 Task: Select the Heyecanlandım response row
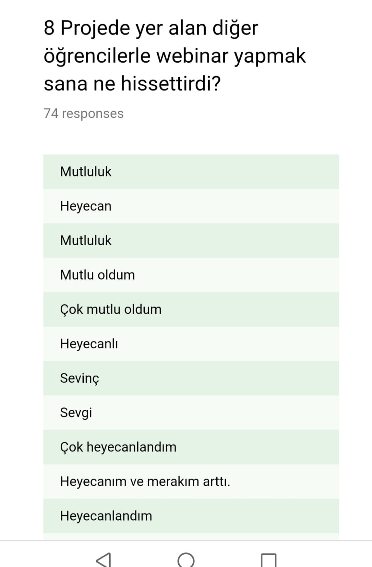pos(191,516)
